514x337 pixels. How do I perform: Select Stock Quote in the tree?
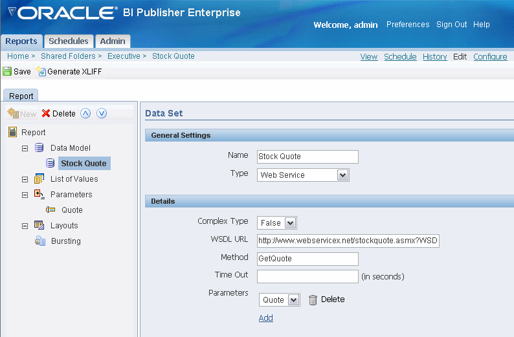click(x=84, y=164)
